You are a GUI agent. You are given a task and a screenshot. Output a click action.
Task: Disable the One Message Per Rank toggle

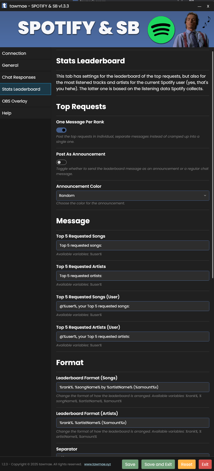[x=61, y=130]
